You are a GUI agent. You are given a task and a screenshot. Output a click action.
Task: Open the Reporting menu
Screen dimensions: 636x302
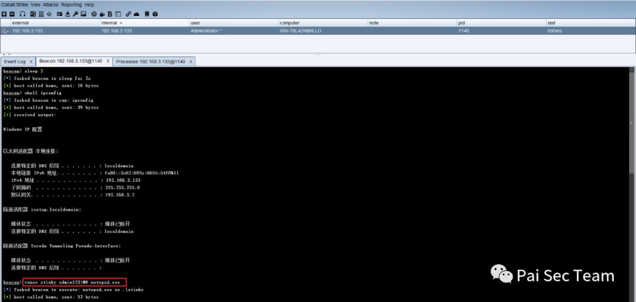pyautogui.click(x=71, y=5)
